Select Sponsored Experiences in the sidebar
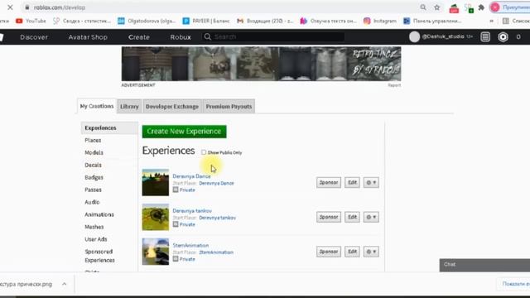 (x=99, y=256)
